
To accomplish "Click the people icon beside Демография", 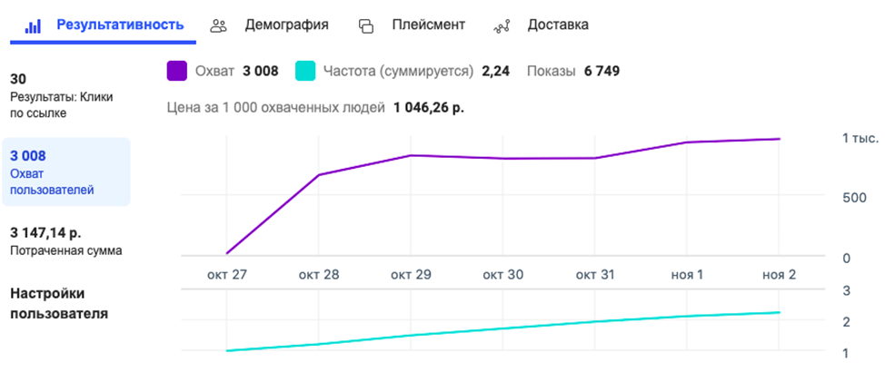I will (219, 25).
